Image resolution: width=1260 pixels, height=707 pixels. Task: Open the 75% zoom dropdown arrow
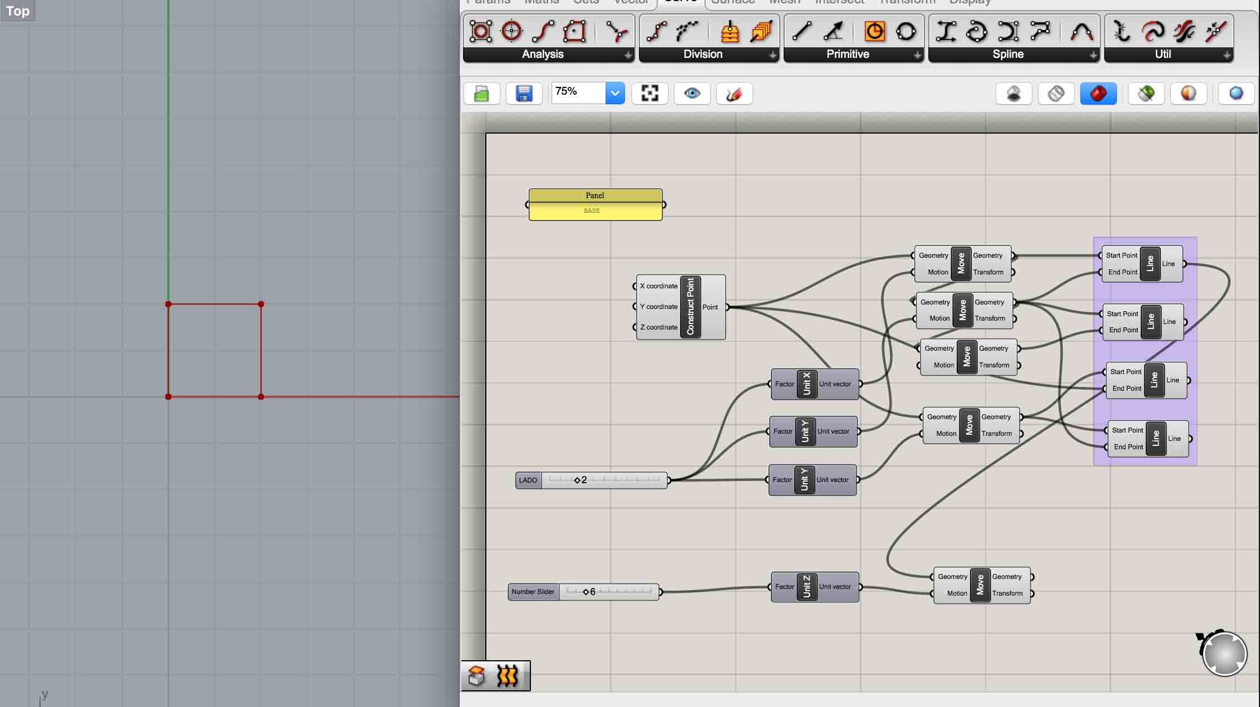click(x=615, y=93)
